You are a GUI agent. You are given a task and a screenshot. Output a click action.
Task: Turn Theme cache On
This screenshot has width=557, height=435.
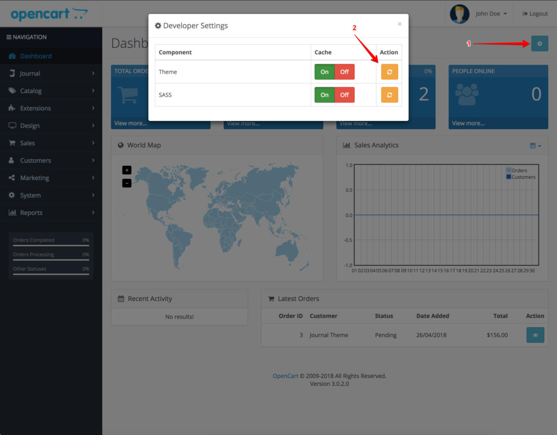pos(325,72)
